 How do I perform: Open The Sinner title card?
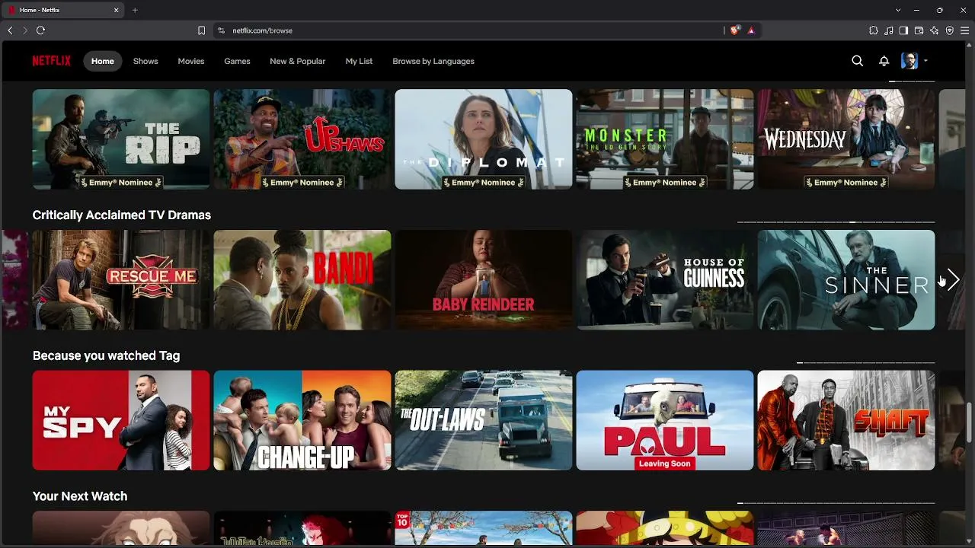tap(846, 280)
